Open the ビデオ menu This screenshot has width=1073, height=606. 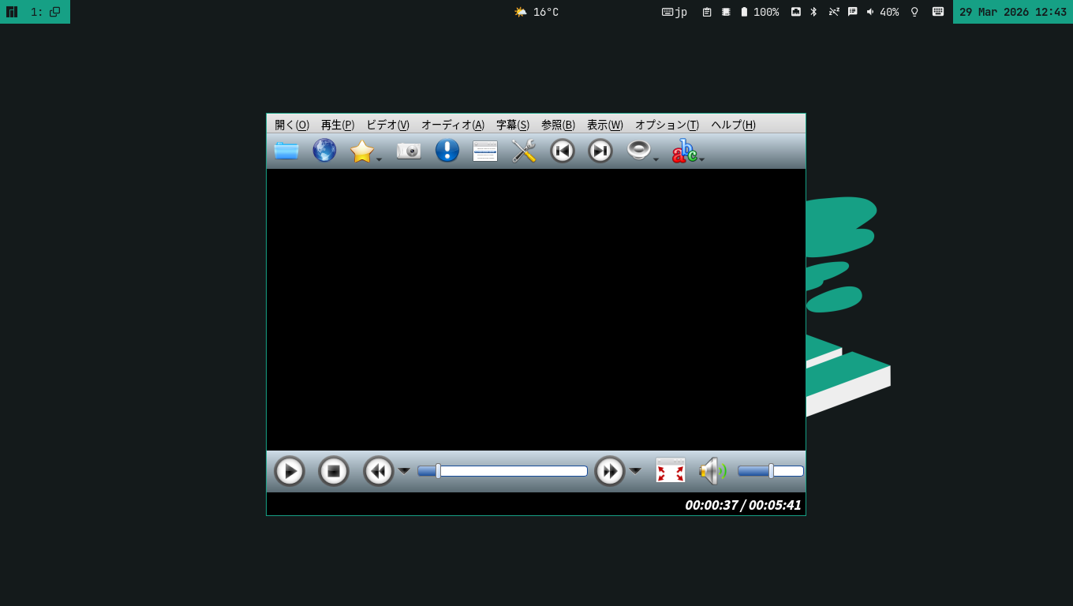click(387, 125)
